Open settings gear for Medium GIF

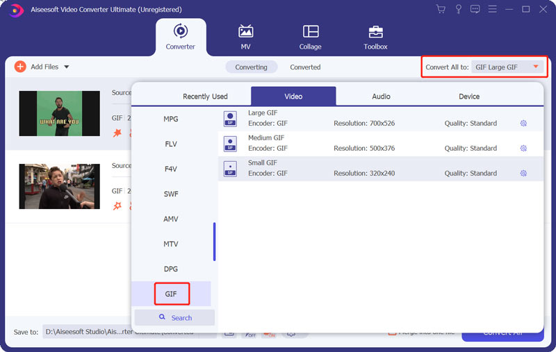coord(523,149)
